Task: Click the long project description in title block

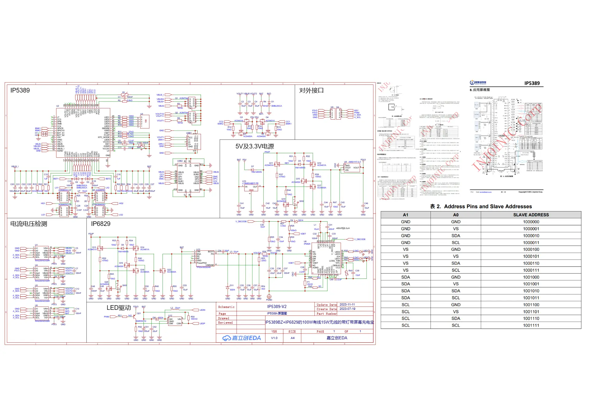Action: 320,322
